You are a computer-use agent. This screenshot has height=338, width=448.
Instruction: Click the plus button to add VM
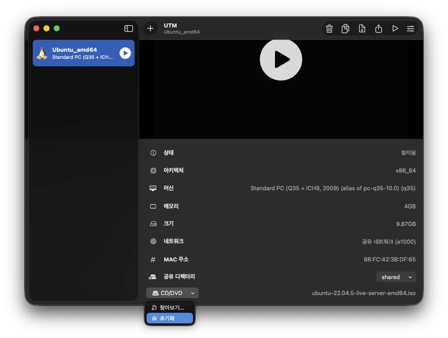151,28
